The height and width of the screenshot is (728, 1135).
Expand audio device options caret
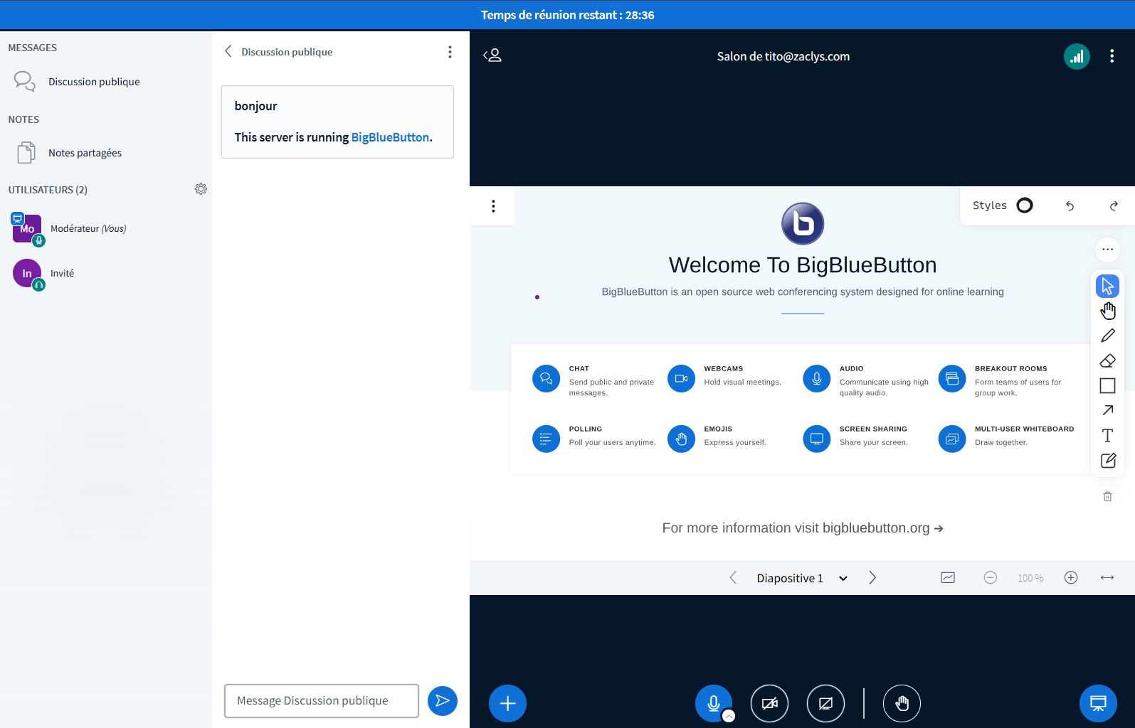point(729,716)
